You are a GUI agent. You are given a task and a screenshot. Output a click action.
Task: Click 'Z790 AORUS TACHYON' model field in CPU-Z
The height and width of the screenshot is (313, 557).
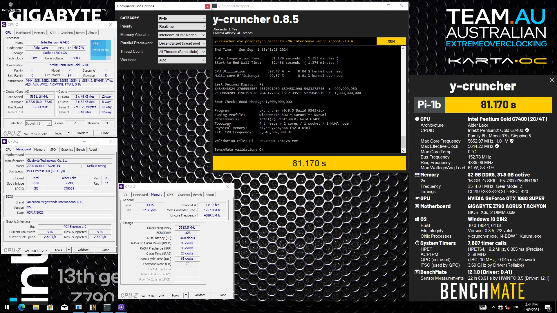pyautogui.click(x=53, y=166)
